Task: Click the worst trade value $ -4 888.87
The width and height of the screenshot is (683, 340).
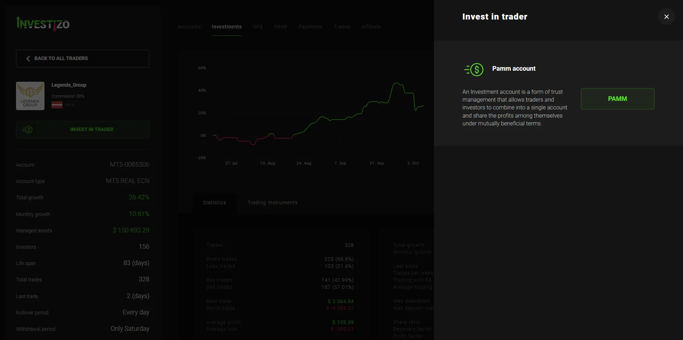Action: [x=340, y=308]
